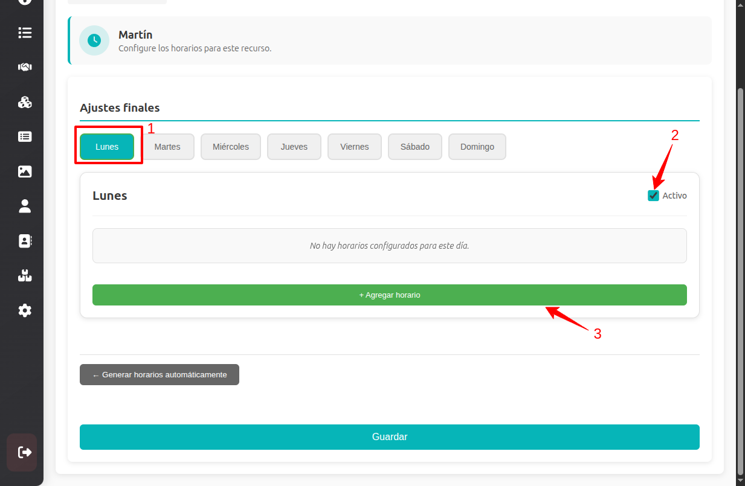Click the handshake icon in sidebar
745x486 pixels.
click(25, 67)
